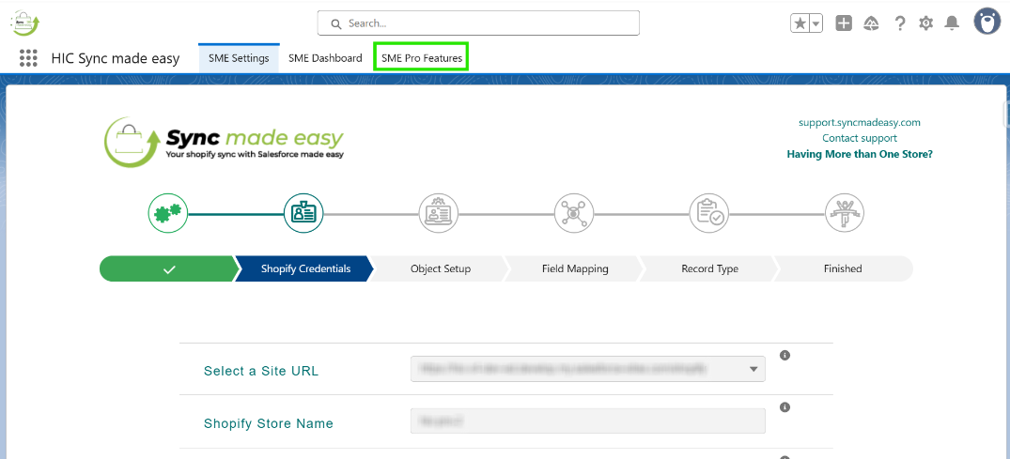Click the Favorites star icon
Screen dimensions: 1010x459
[x=800, y=23]
